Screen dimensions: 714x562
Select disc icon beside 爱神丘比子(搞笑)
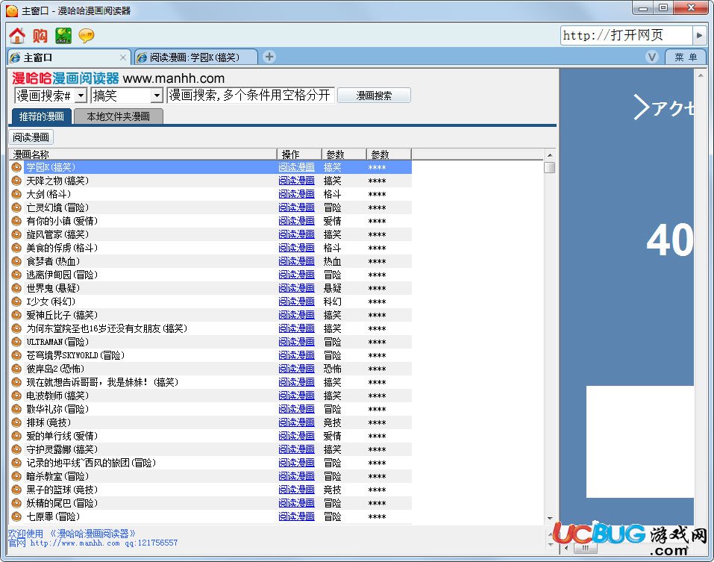(x=16, y=315)
